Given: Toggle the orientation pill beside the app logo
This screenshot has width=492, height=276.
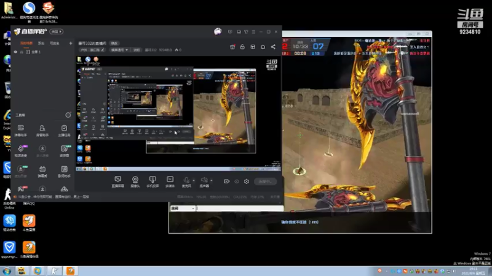Looking at the screenshot, I should 57,32.
